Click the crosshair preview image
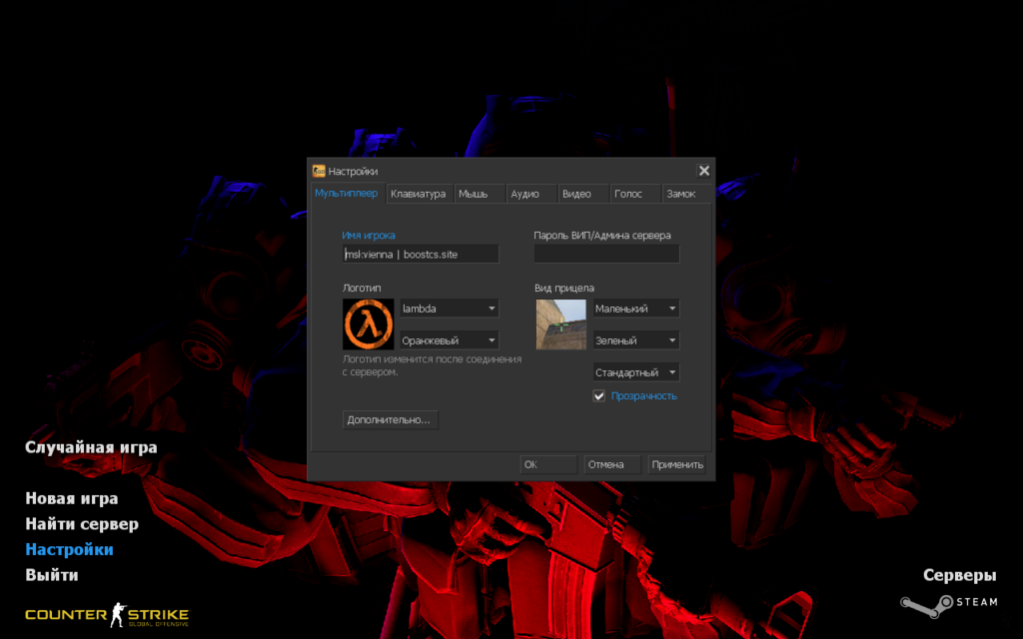Screen dimensions: 1023x639 [561, 324]
